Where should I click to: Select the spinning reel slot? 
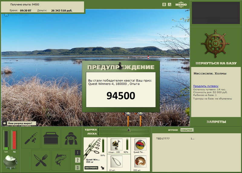coord(116,145)
